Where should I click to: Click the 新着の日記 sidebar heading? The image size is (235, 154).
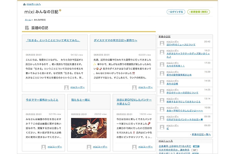tap(164, 37)
